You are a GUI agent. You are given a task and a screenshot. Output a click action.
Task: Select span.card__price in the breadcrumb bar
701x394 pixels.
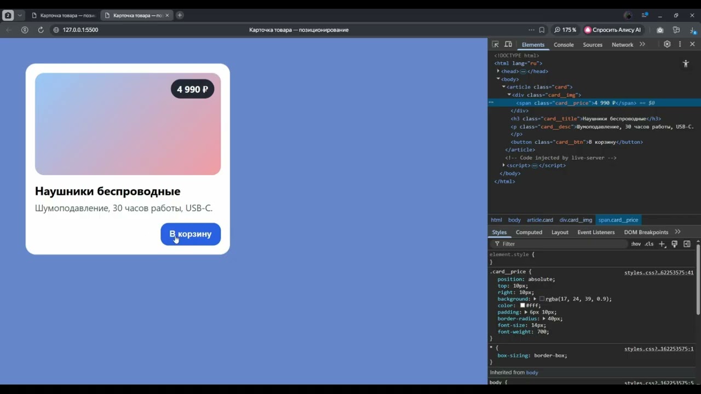618,220
